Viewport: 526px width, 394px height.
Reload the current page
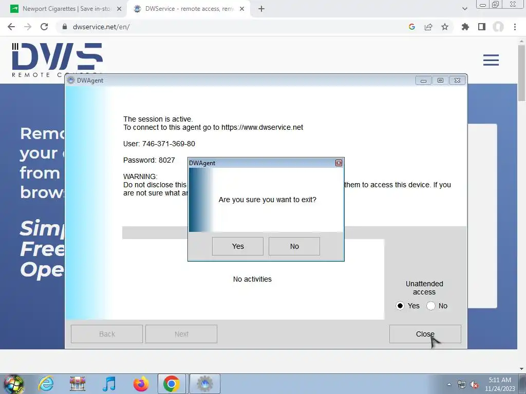click(x=44, y=27)
